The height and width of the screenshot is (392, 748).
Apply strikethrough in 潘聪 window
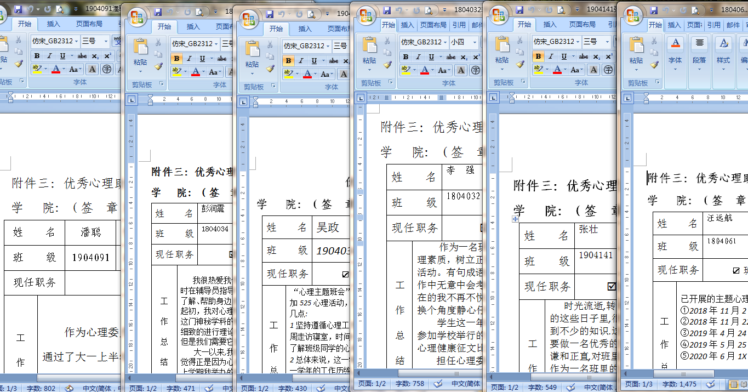coord(82,56)
